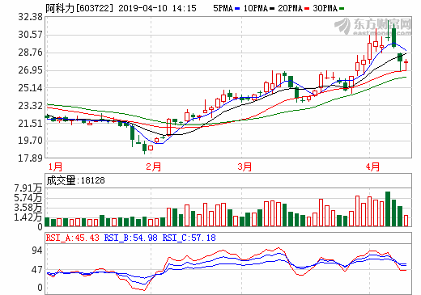Click the RSI_B:54.98 indicator label
Viewport: 421px width, 295px height.
[131, 238]
